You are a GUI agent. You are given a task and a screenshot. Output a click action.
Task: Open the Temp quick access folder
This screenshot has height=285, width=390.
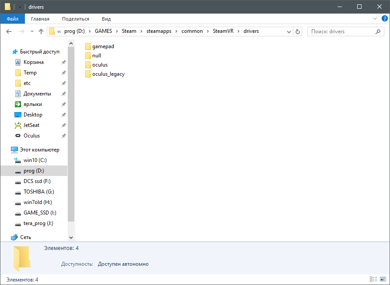click(x=30, y=73)
